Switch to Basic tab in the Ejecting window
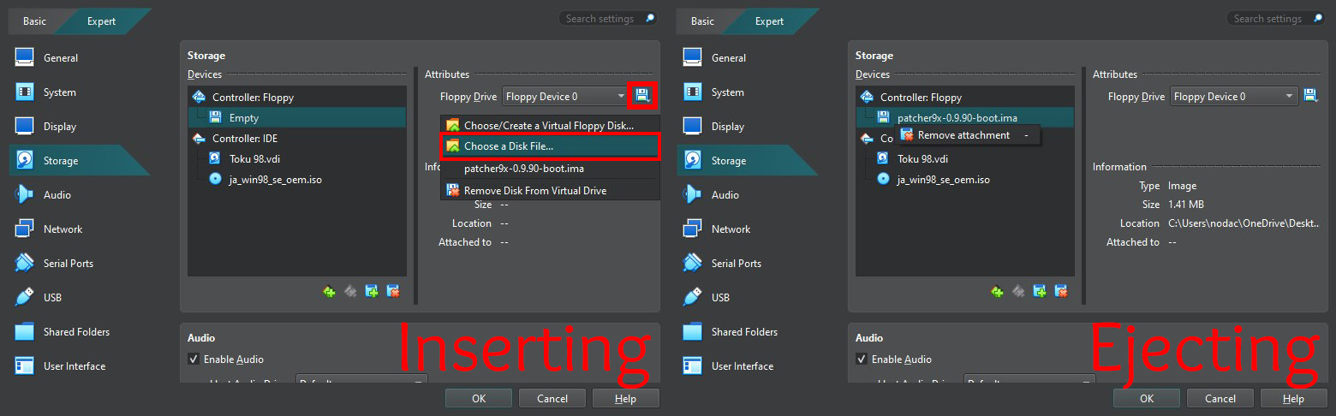 (703, 21)
